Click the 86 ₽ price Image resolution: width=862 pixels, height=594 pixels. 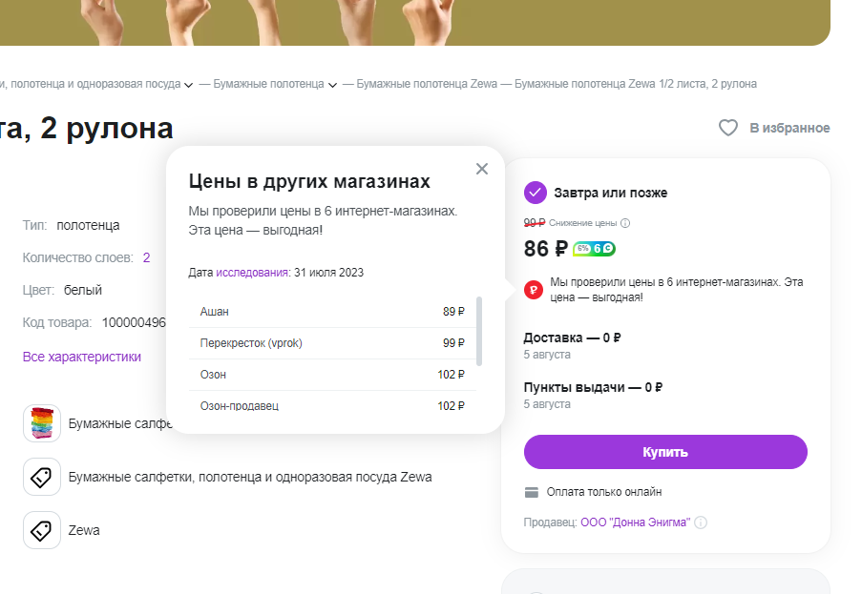click(x=545, y=249)
